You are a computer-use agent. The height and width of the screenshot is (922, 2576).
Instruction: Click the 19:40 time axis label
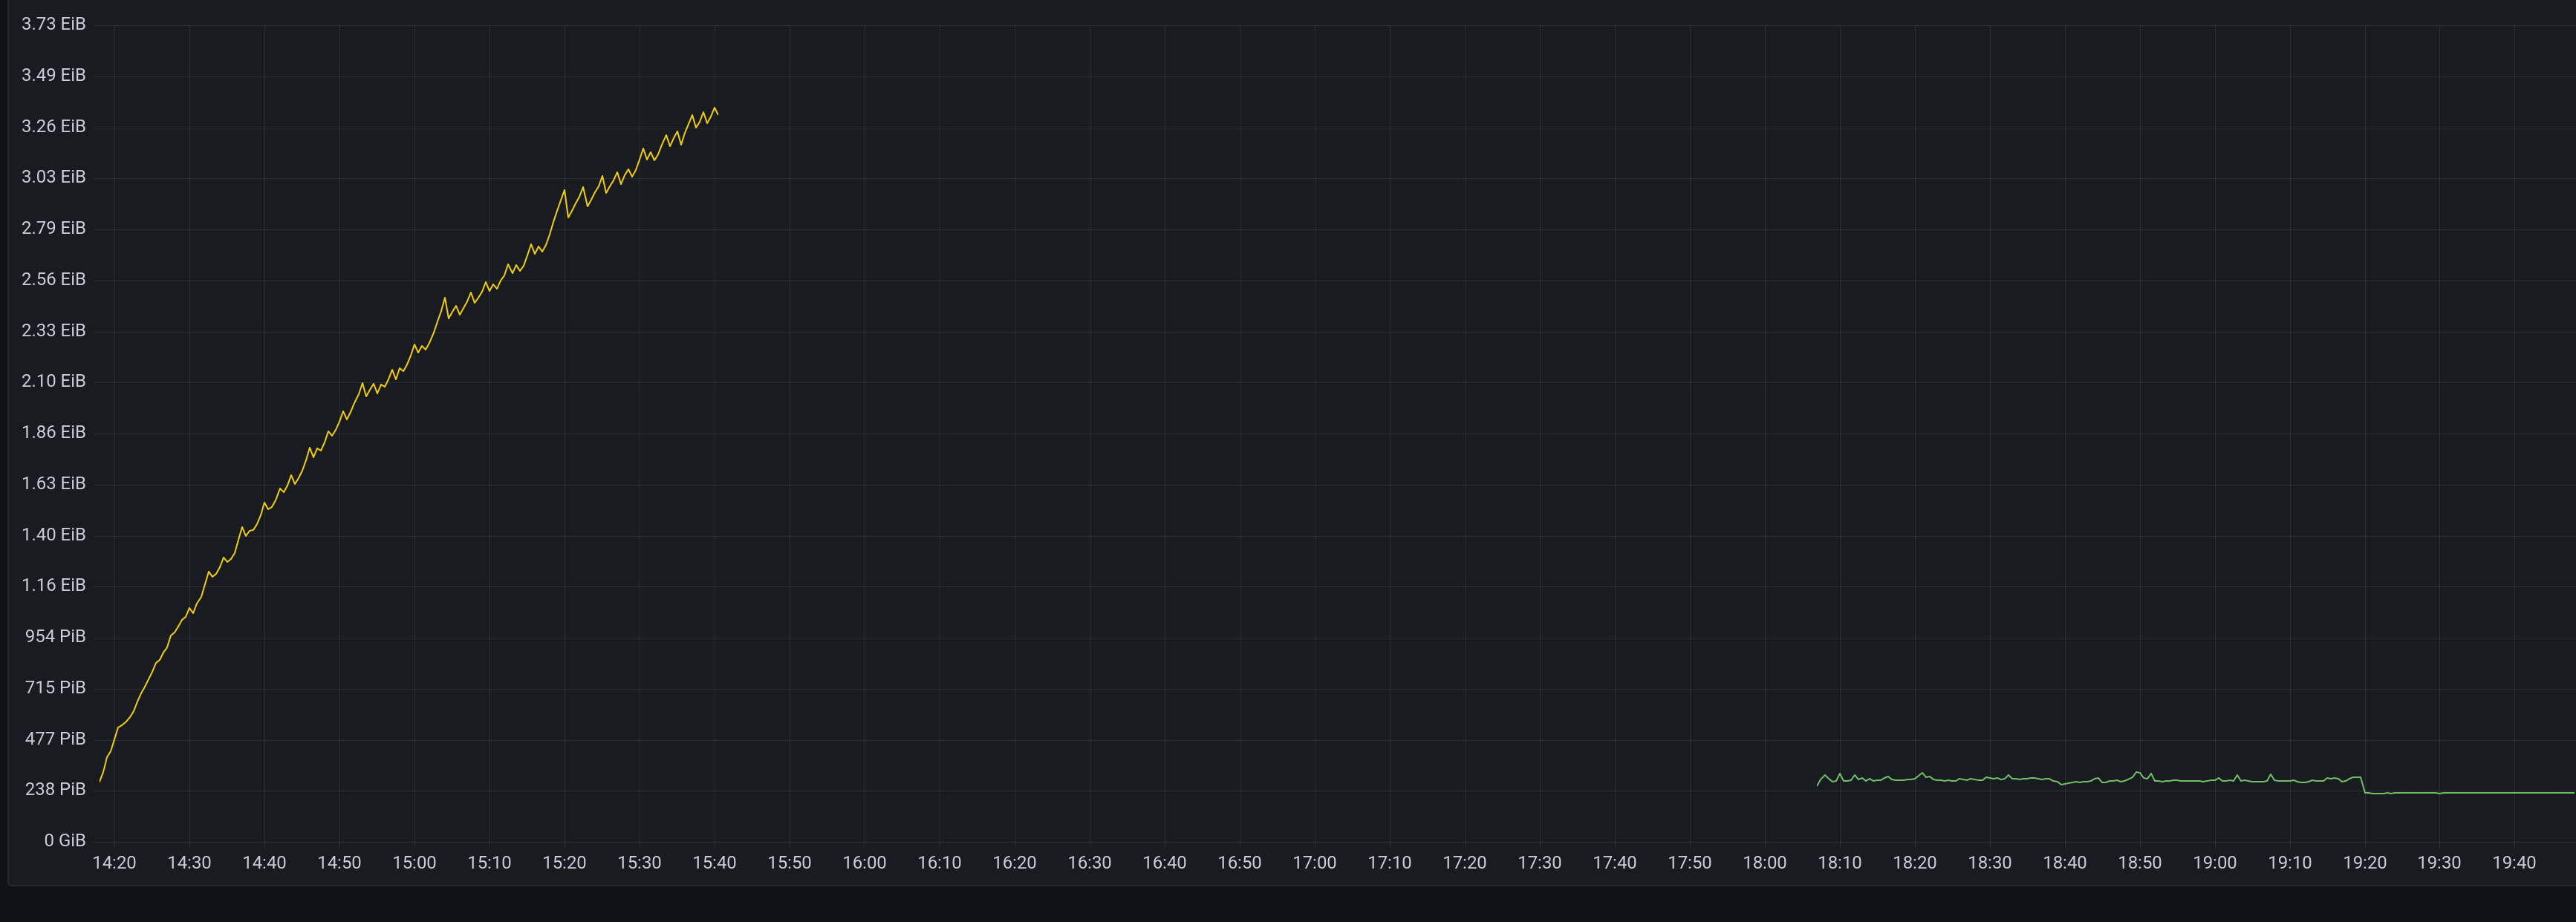pyautogui.click(x=2515, y=861)
